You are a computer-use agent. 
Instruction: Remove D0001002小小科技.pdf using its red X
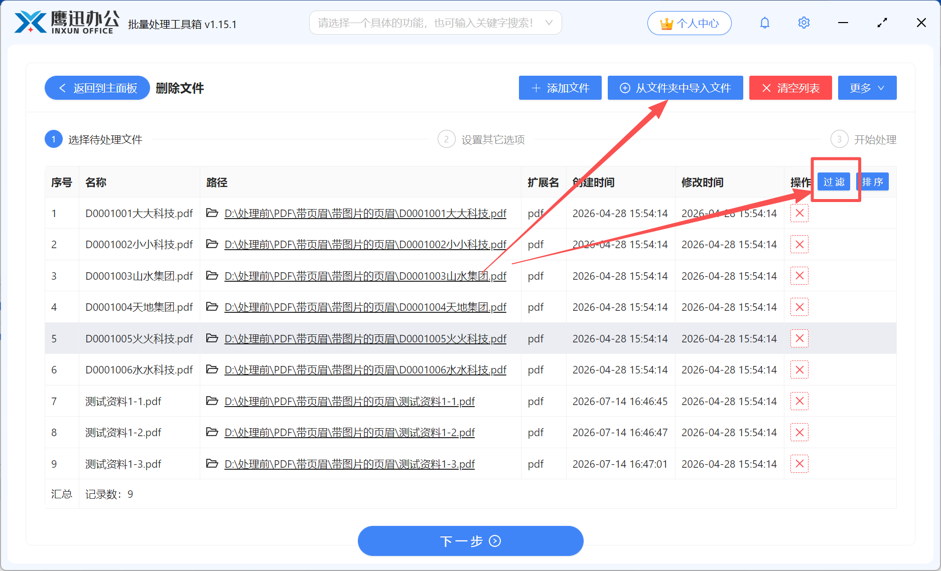click(x=799, y=244)
